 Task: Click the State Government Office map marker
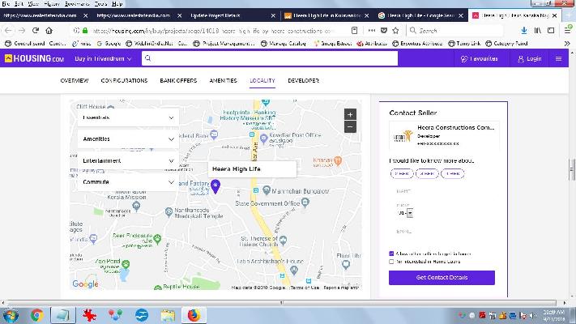[x=305, y=202]
